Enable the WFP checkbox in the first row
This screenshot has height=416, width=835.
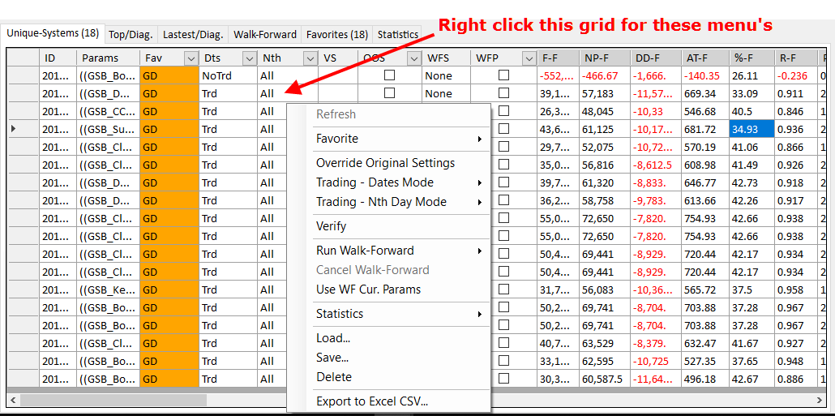point(503,75)
